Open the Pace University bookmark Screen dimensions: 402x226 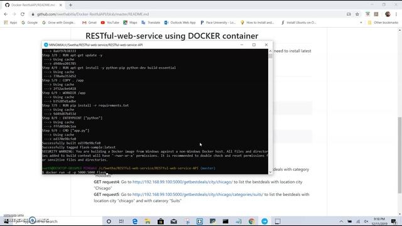pos(218,23)
